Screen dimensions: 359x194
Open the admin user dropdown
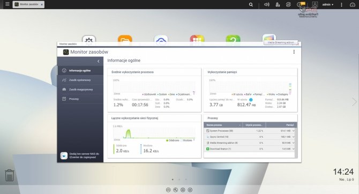(328, 5)
